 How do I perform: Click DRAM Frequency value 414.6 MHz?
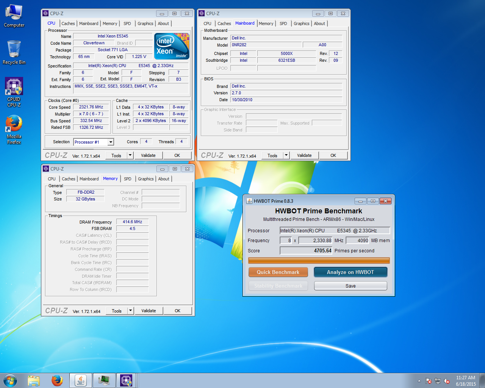click(x=132, y=222)
